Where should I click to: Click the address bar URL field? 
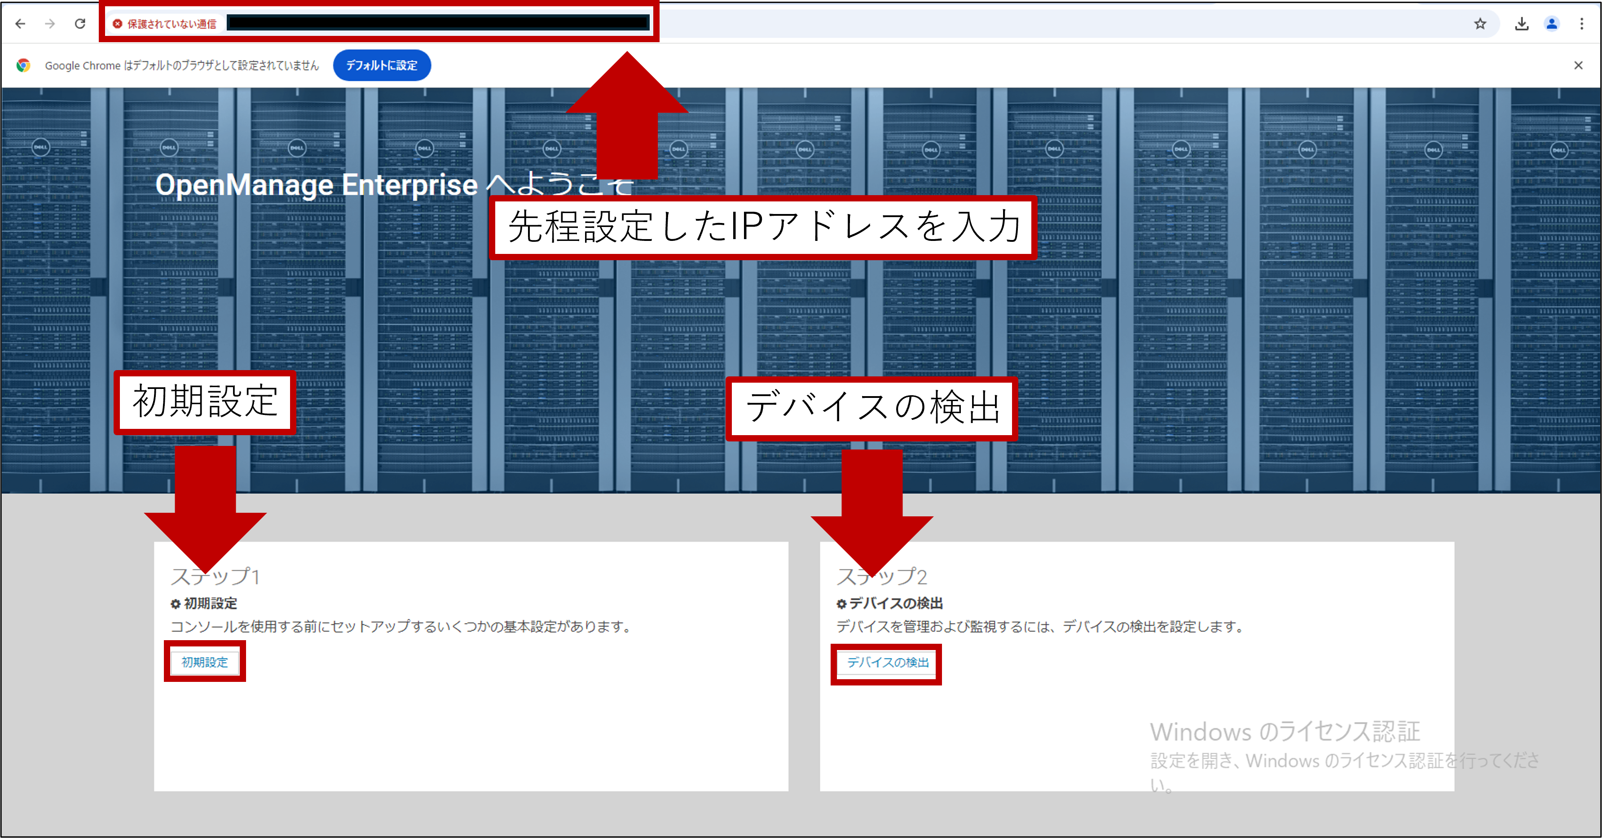click(438, 24)
